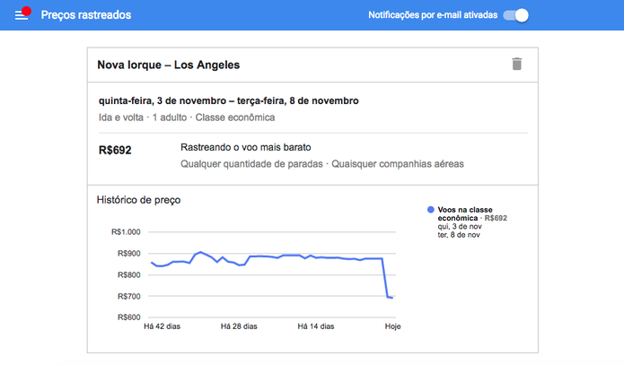Click 'Ida e volta · 1 adulto · Classe econômica'
This screenshot has width=624, height=365.
pyautogui.click(x=187, y=117)
